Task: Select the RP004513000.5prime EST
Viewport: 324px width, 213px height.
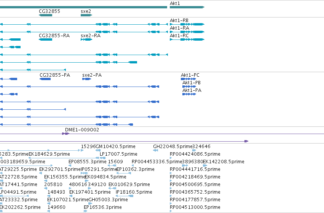Action: click(171, 211)
